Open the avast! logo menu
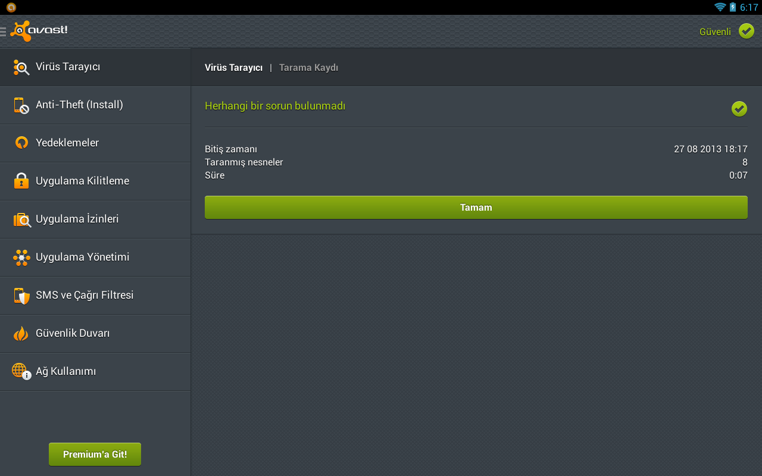 click(35, 31)
